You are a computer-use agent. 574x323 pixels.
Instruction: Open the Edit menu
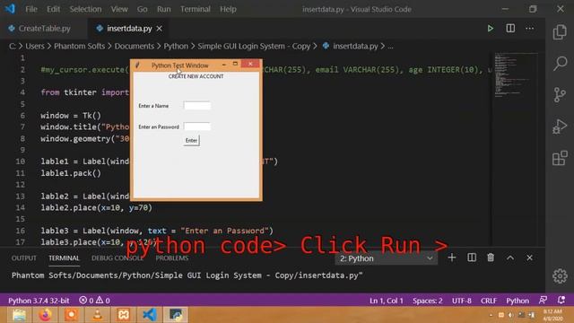point(53,9)
